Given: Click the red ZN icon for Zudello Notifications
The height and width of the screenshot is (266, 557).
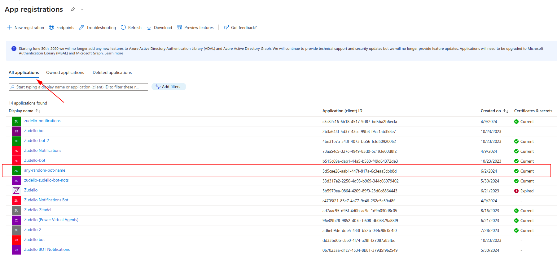Looking at the screenshot, I should click(x=16, y=151).
